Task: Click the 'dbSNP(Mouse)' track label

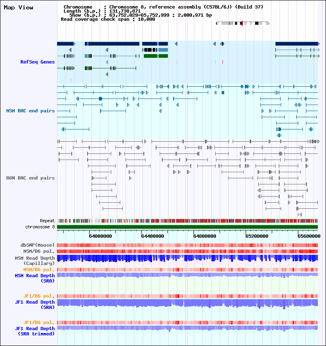Action: (x=37, y=245)
